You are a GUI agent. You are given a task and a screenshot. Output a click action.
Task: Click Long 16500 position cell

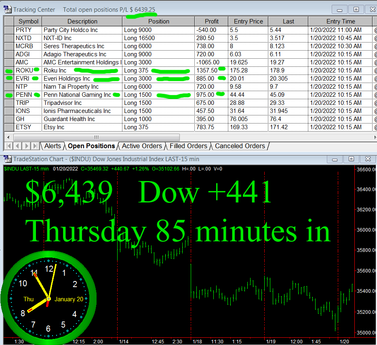[158, 38]
